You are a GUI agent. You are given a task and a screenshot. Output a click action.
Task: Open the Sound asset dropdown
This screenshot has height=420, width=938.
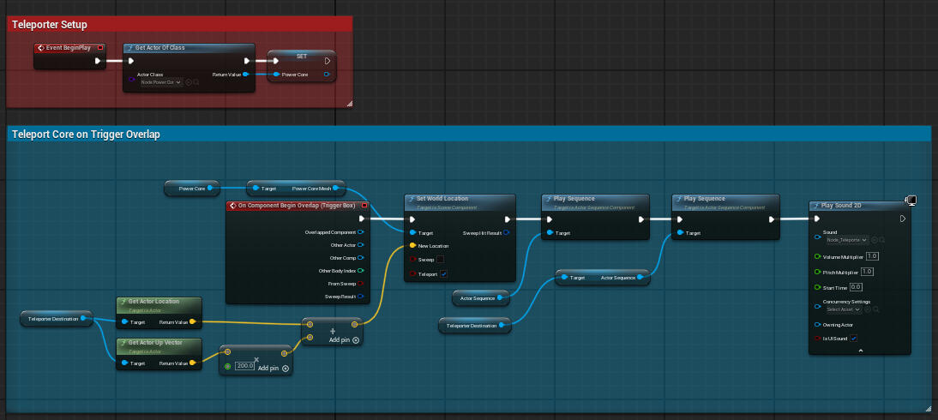(x=846, y=240)
